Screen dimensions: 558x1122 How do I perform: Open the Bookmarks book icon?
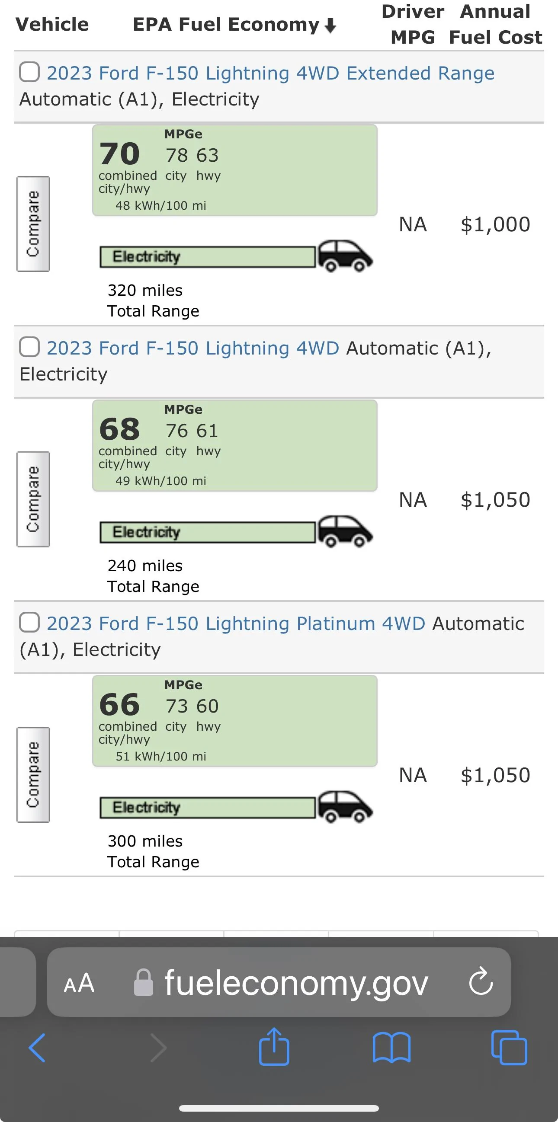pos(391,1048)
